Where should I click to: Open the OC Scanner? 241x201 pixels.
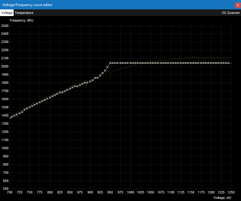click(231, 13)
